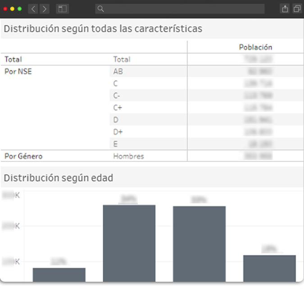Click the shortest bar labeled 12%
This screenshot has height=293, width=304.
coord(59,275)
